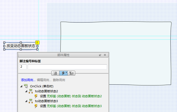Click the 部件属性 panel title bar

(63, 55)
